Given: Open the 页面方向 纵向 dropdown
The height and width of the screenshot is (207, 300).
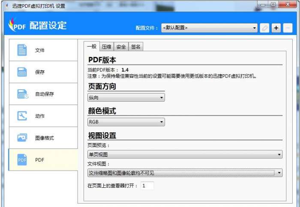Looking at the screenshot, I should tap(126, 97).
